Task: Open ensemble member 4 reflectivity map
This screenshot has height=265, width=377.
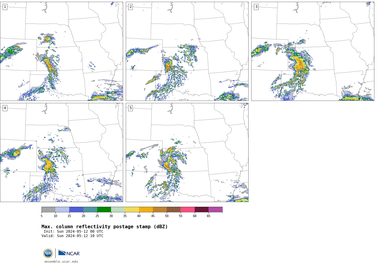Action: (61, 152)
